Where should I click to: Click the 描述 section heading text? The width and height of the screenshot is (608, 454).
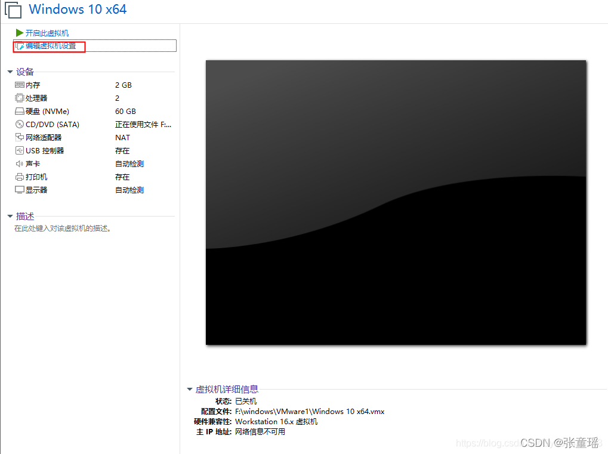tap(25, 217)
